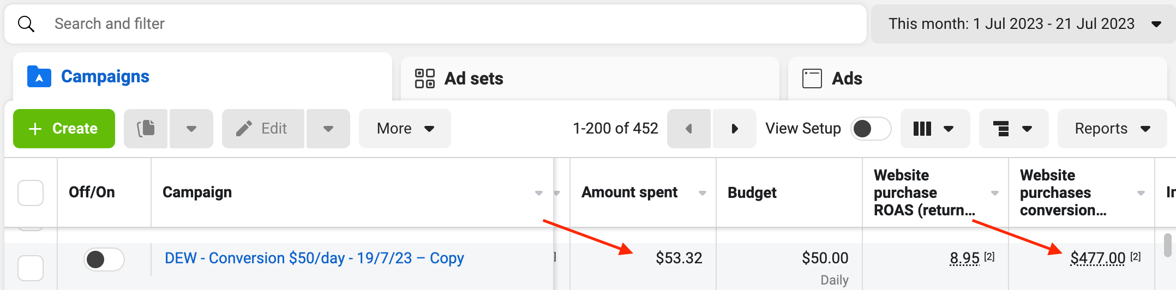This screenshot has width=1176, height=290.
Task: Go to next page of campaigns
Action: pos(734,129)
